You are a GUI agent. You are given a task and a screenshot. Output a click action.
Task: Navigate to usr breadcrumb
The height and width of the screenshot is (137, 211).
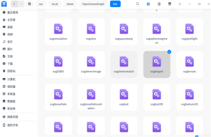(x=41, y=4)
